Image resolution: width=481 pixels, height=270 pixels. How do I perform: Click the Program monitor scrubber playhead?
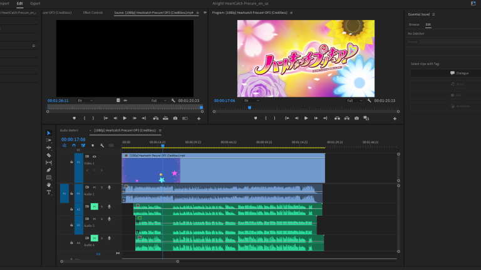(249, 107)
